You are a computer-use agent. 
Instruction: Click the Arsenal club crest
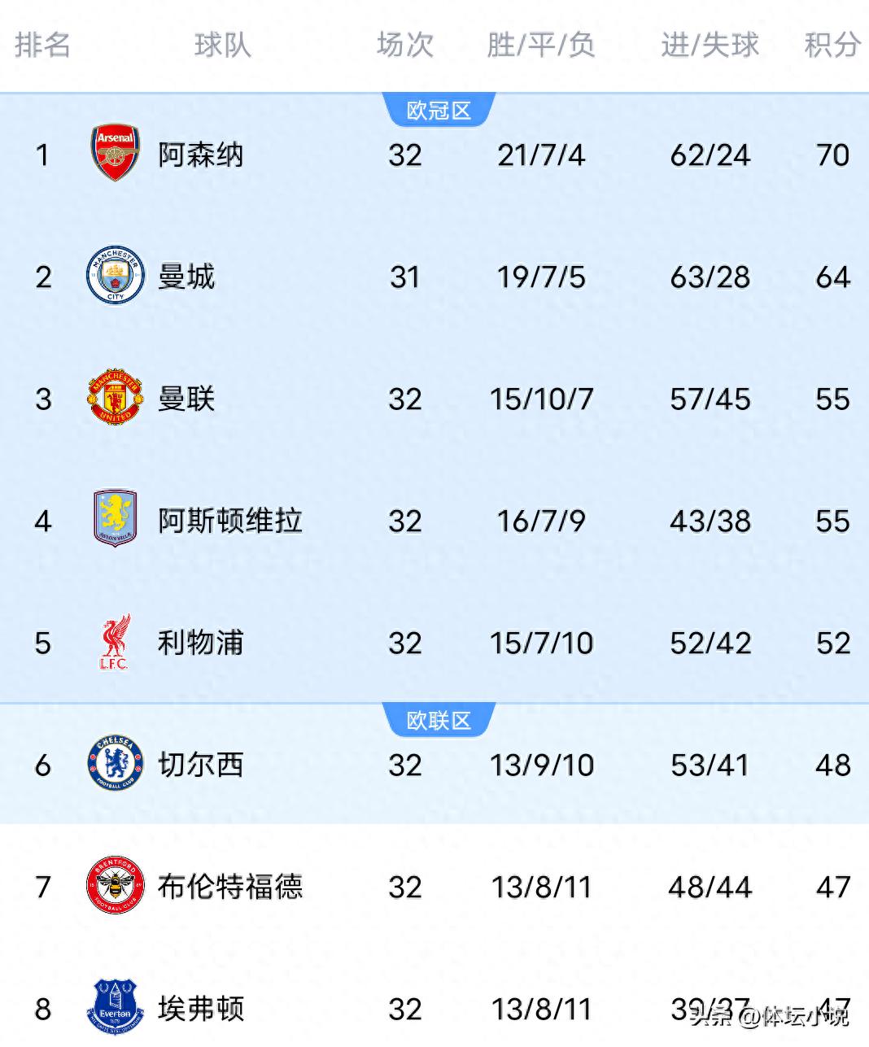(115, 154)
